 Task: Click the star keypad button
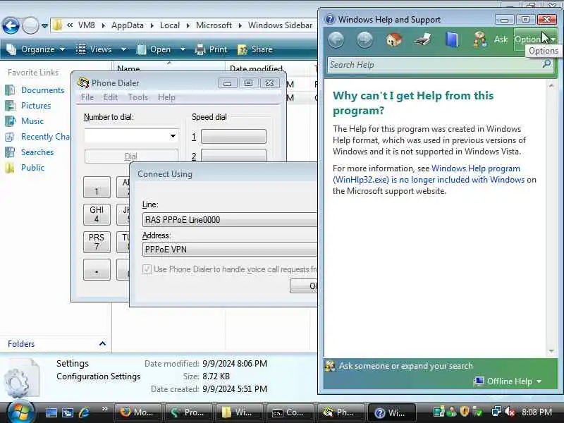[97, 270]
